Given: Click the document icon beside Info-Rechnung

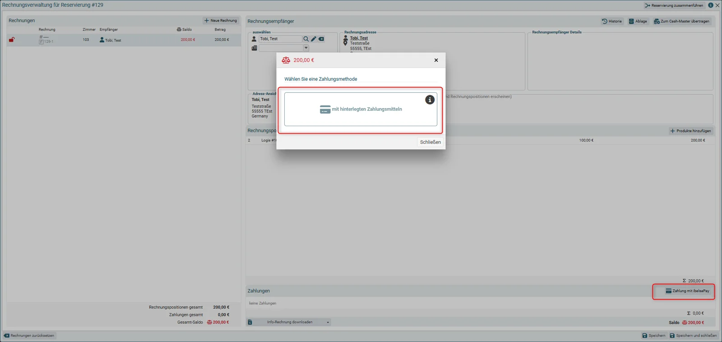Looking at the screenshot, I should point(250,322).
